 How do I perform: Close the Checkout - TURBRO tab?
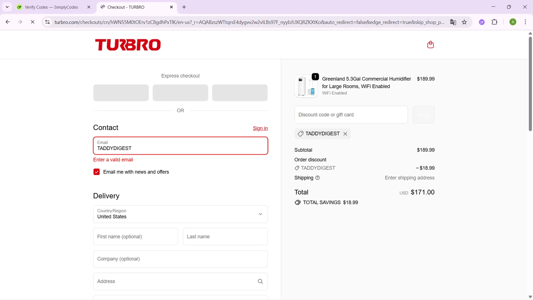pos(171,7)
